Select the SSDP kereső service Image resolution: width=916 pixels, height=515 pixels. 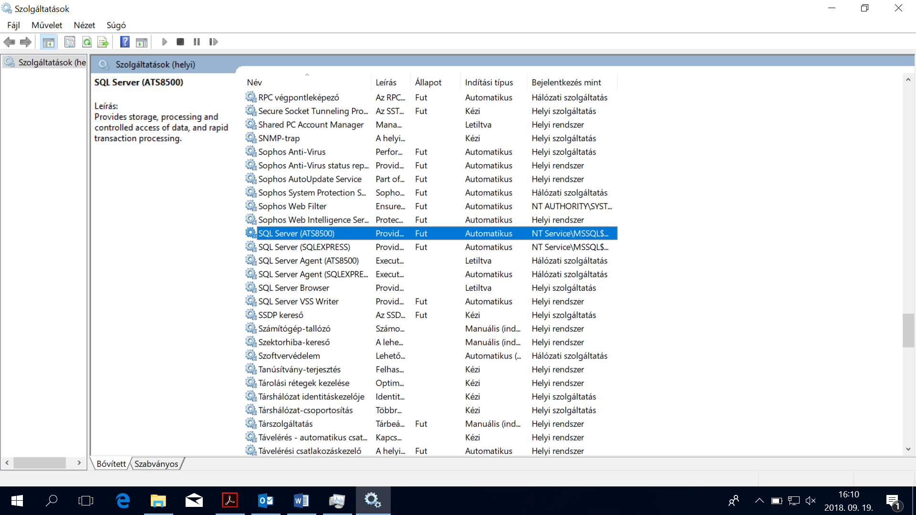[x=431, y=315]
